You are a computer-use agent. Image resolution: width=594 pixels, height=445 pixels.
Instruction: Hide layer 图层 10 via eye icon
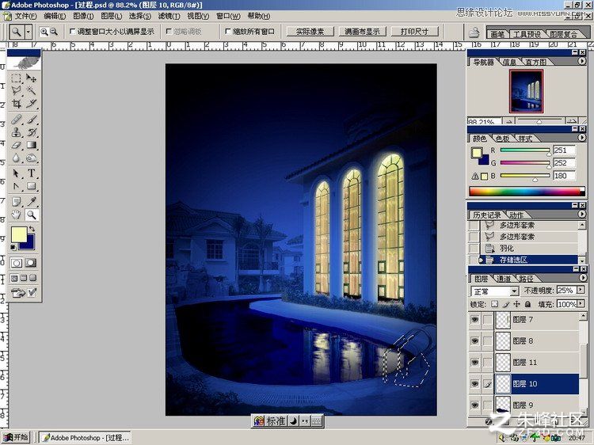click(x=474, y=384)
